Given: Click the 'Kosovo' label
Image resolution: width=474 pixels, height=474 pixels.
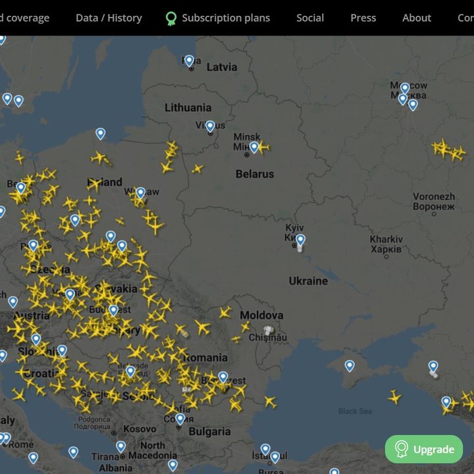Looking at the screenshot, I should coord(140,429).
